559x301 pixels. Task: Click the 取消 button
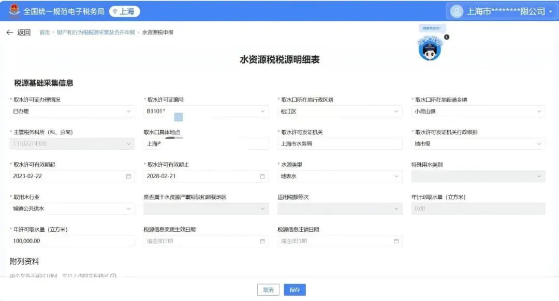point(268,290)
